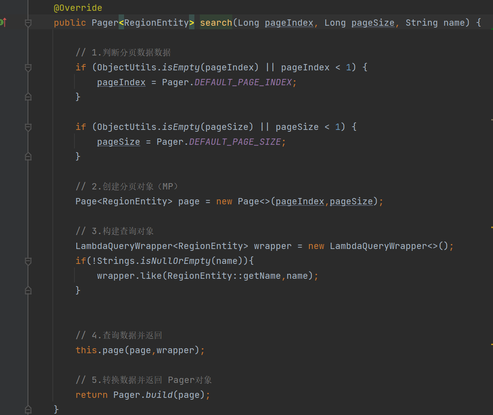
Task: Click the fold arrow beside the first pageIndex if
Action: [28, 67]
